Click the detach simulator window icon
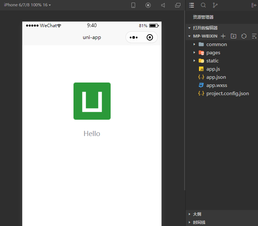This screenshot has width=258, height=226. (178, 5)
